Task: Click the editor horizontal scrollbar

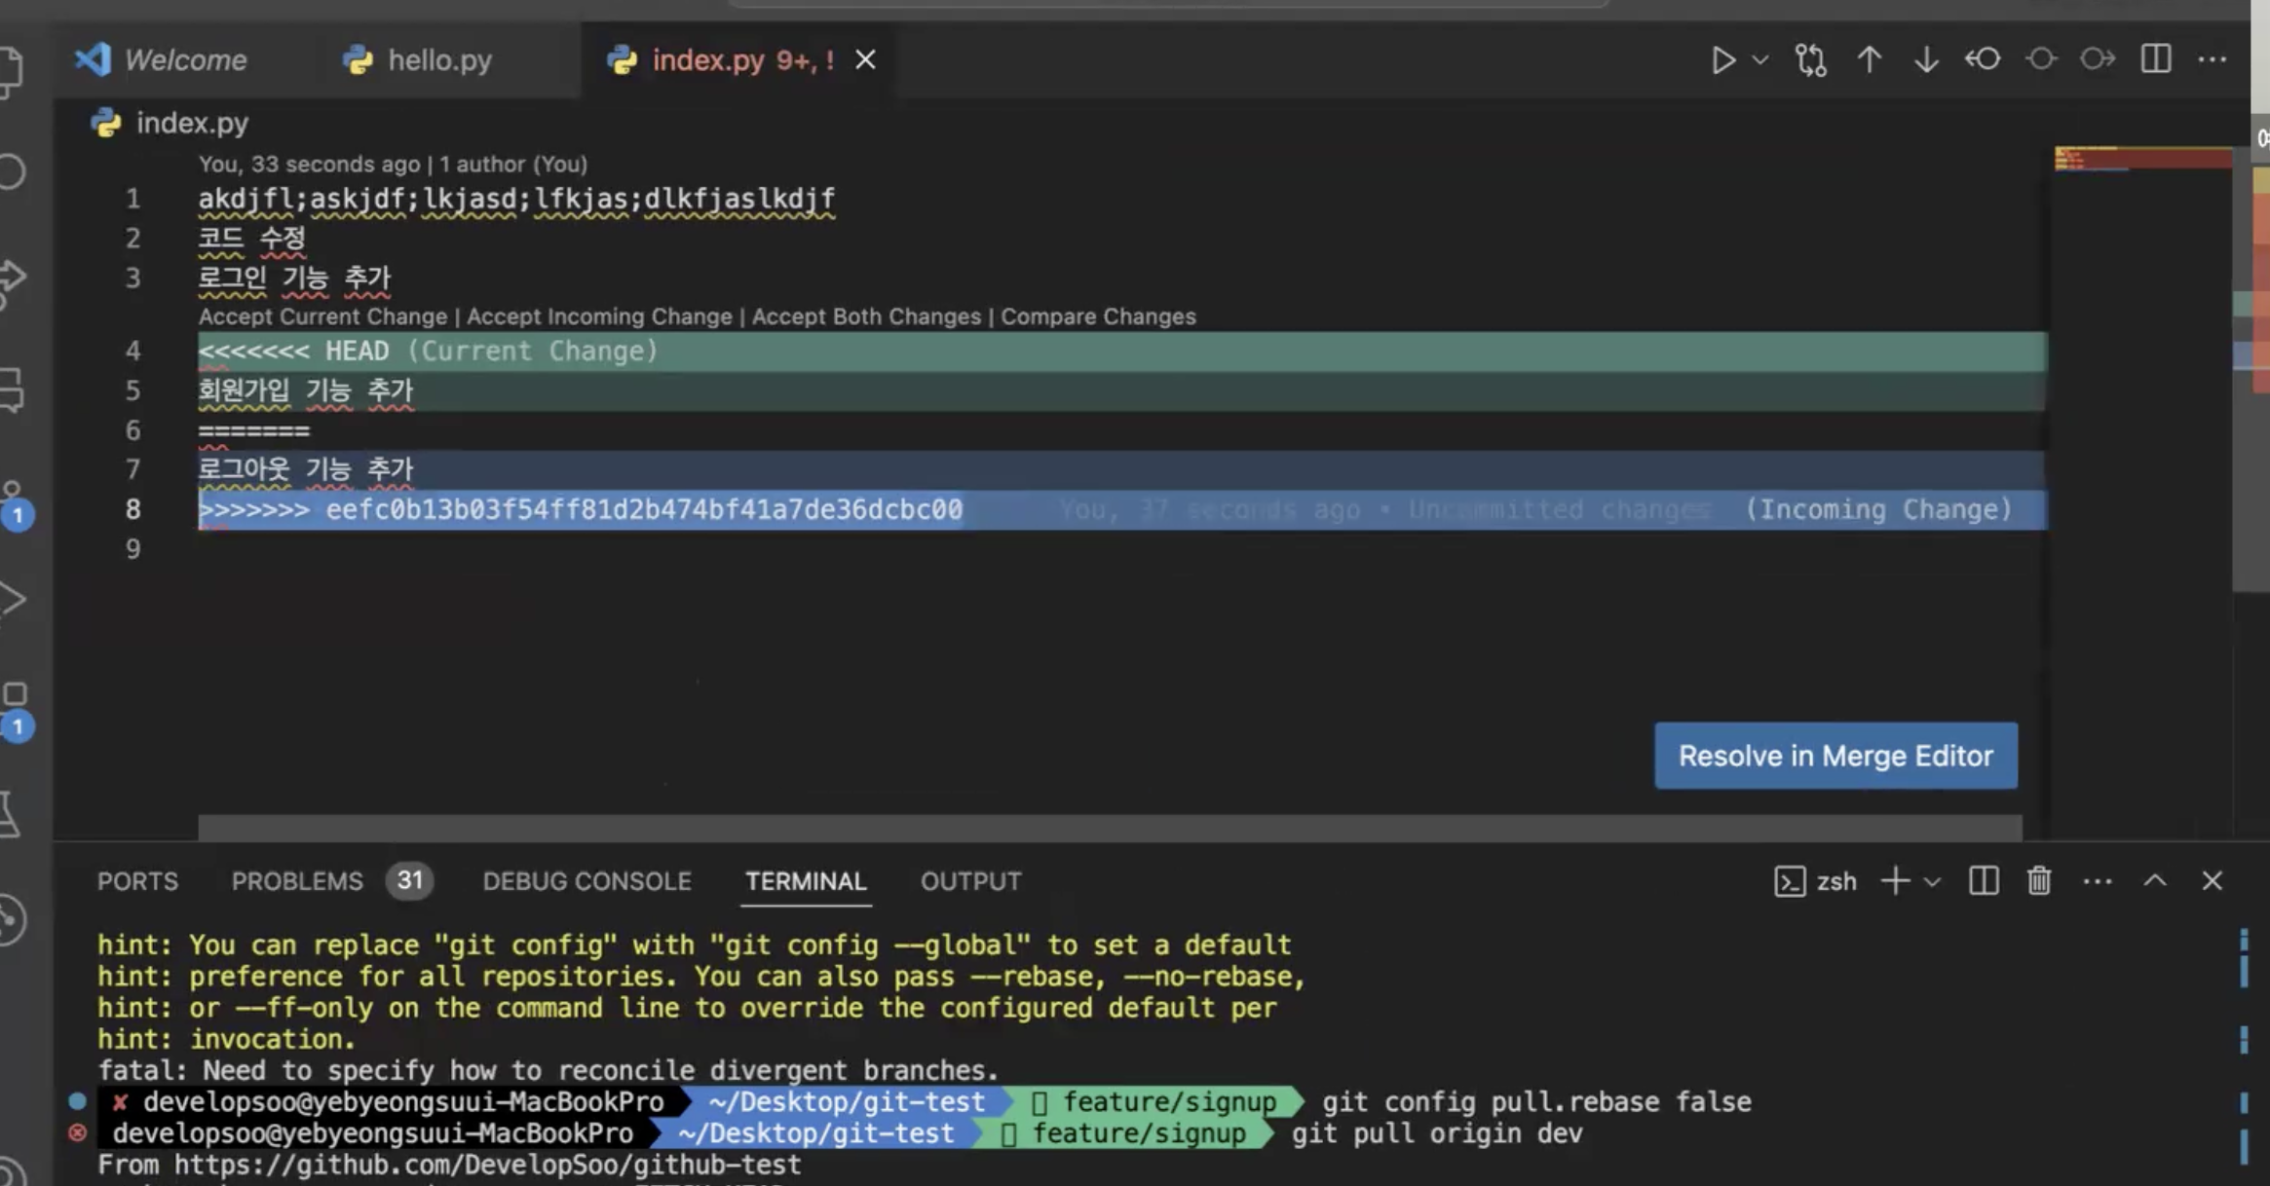Action: tap(1109, 828)
